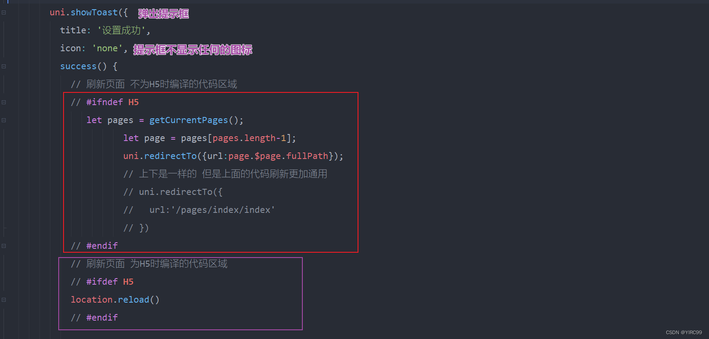Click the // #endif inside the red box
The height and width of the screenshot is (339, 709).
(94, 246)
